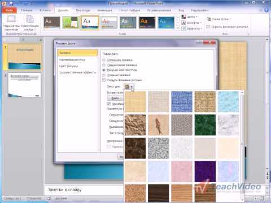271x203 pixels.
Task: Select slide 2 thumbnail in the panel
Action: (x=24, y=85)
